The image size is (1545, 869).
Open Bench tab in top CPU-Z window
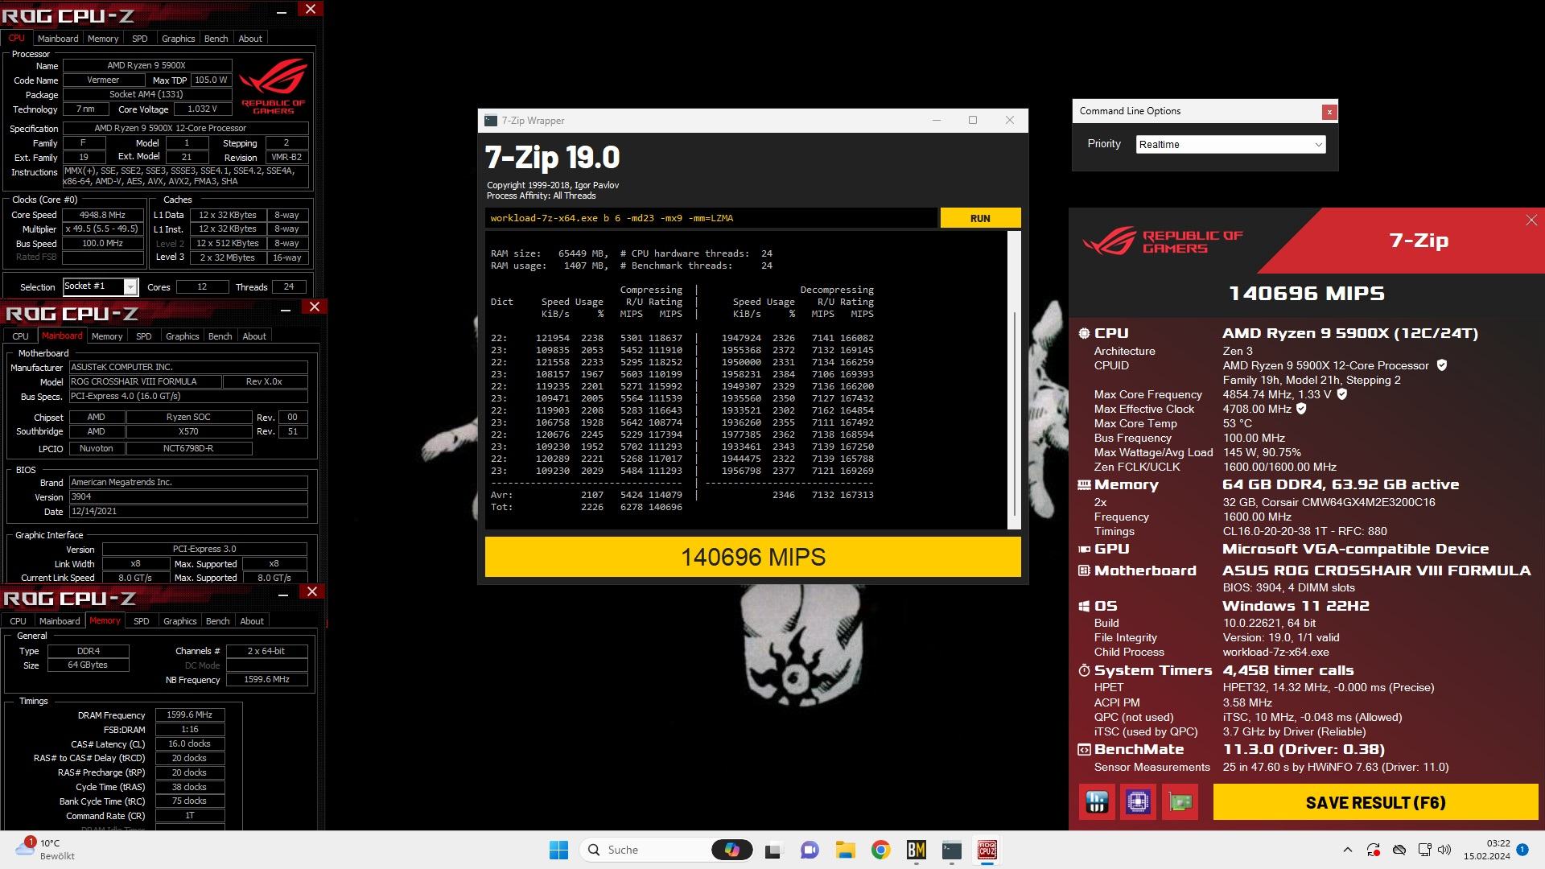[x=216, y=39]
